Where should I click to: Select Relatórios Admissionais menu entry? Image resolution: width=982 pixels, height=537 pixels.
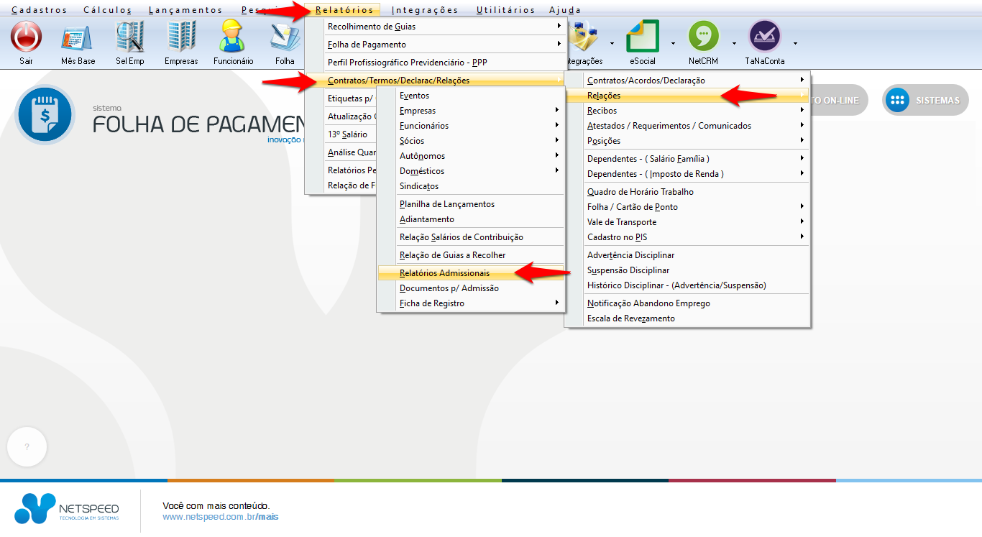(x=444, y=273)
